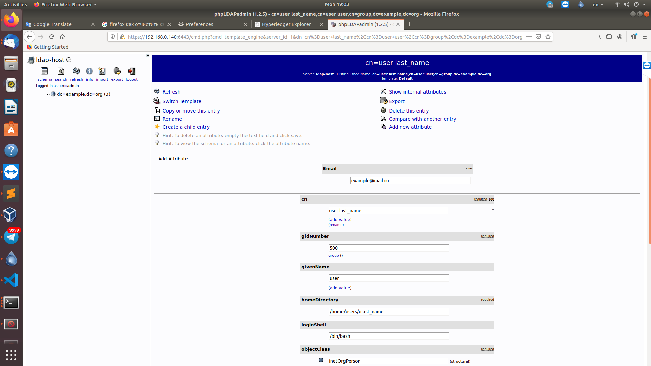Open the schema viewer icon
The width and height of the screenshot is (651, 366).
coord(44,71)
